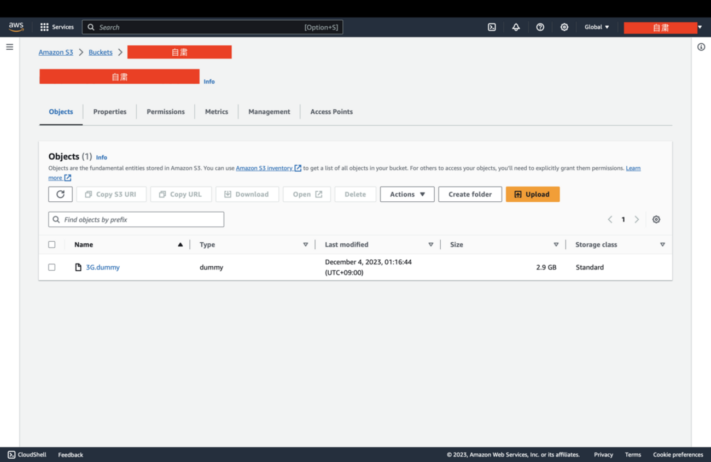The height and width of the screenshot is (462, 711).
Task: Sort by Storage class using its column arrow
Action: pyautogui.click(x=662, y=244)
